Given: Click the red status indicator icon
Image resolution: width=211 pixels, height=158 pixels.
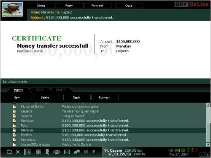Looking at the screenshot, I should (x=197, y=150).
